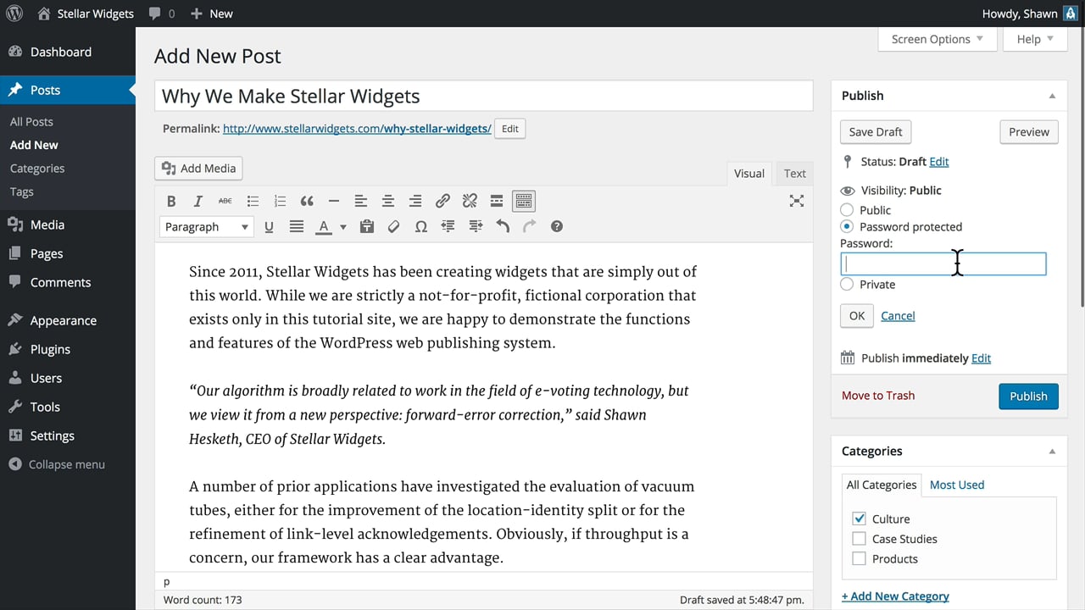Toggle the toolbar kitchen sink

click(x=524, y=201)
